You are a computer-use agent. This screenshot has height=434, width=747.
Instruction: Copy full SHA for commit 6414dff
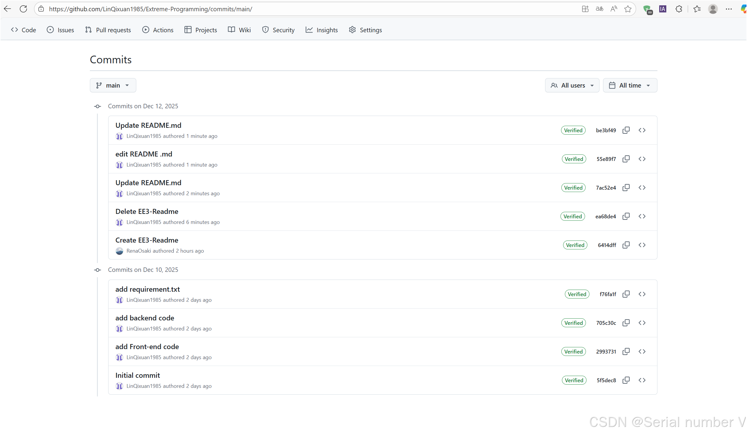[626, 245]
